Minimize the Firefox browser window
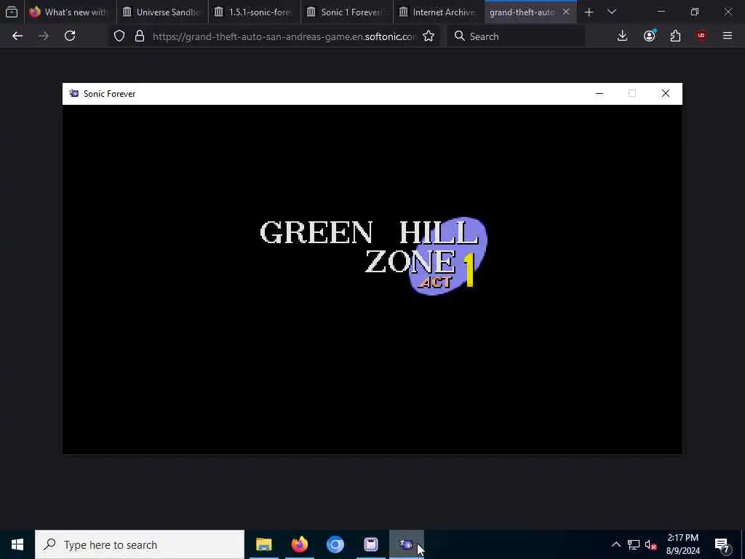Viewport: 745px width, 559px height. pos(661,12)
